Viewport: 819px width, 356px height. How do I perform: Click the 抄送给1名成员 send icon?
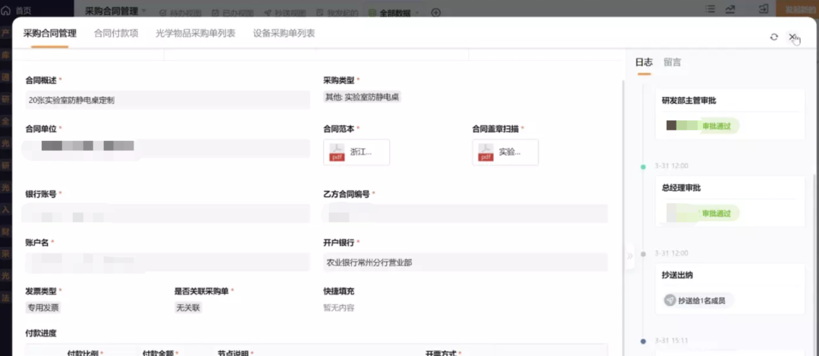[x=670, y=300]
